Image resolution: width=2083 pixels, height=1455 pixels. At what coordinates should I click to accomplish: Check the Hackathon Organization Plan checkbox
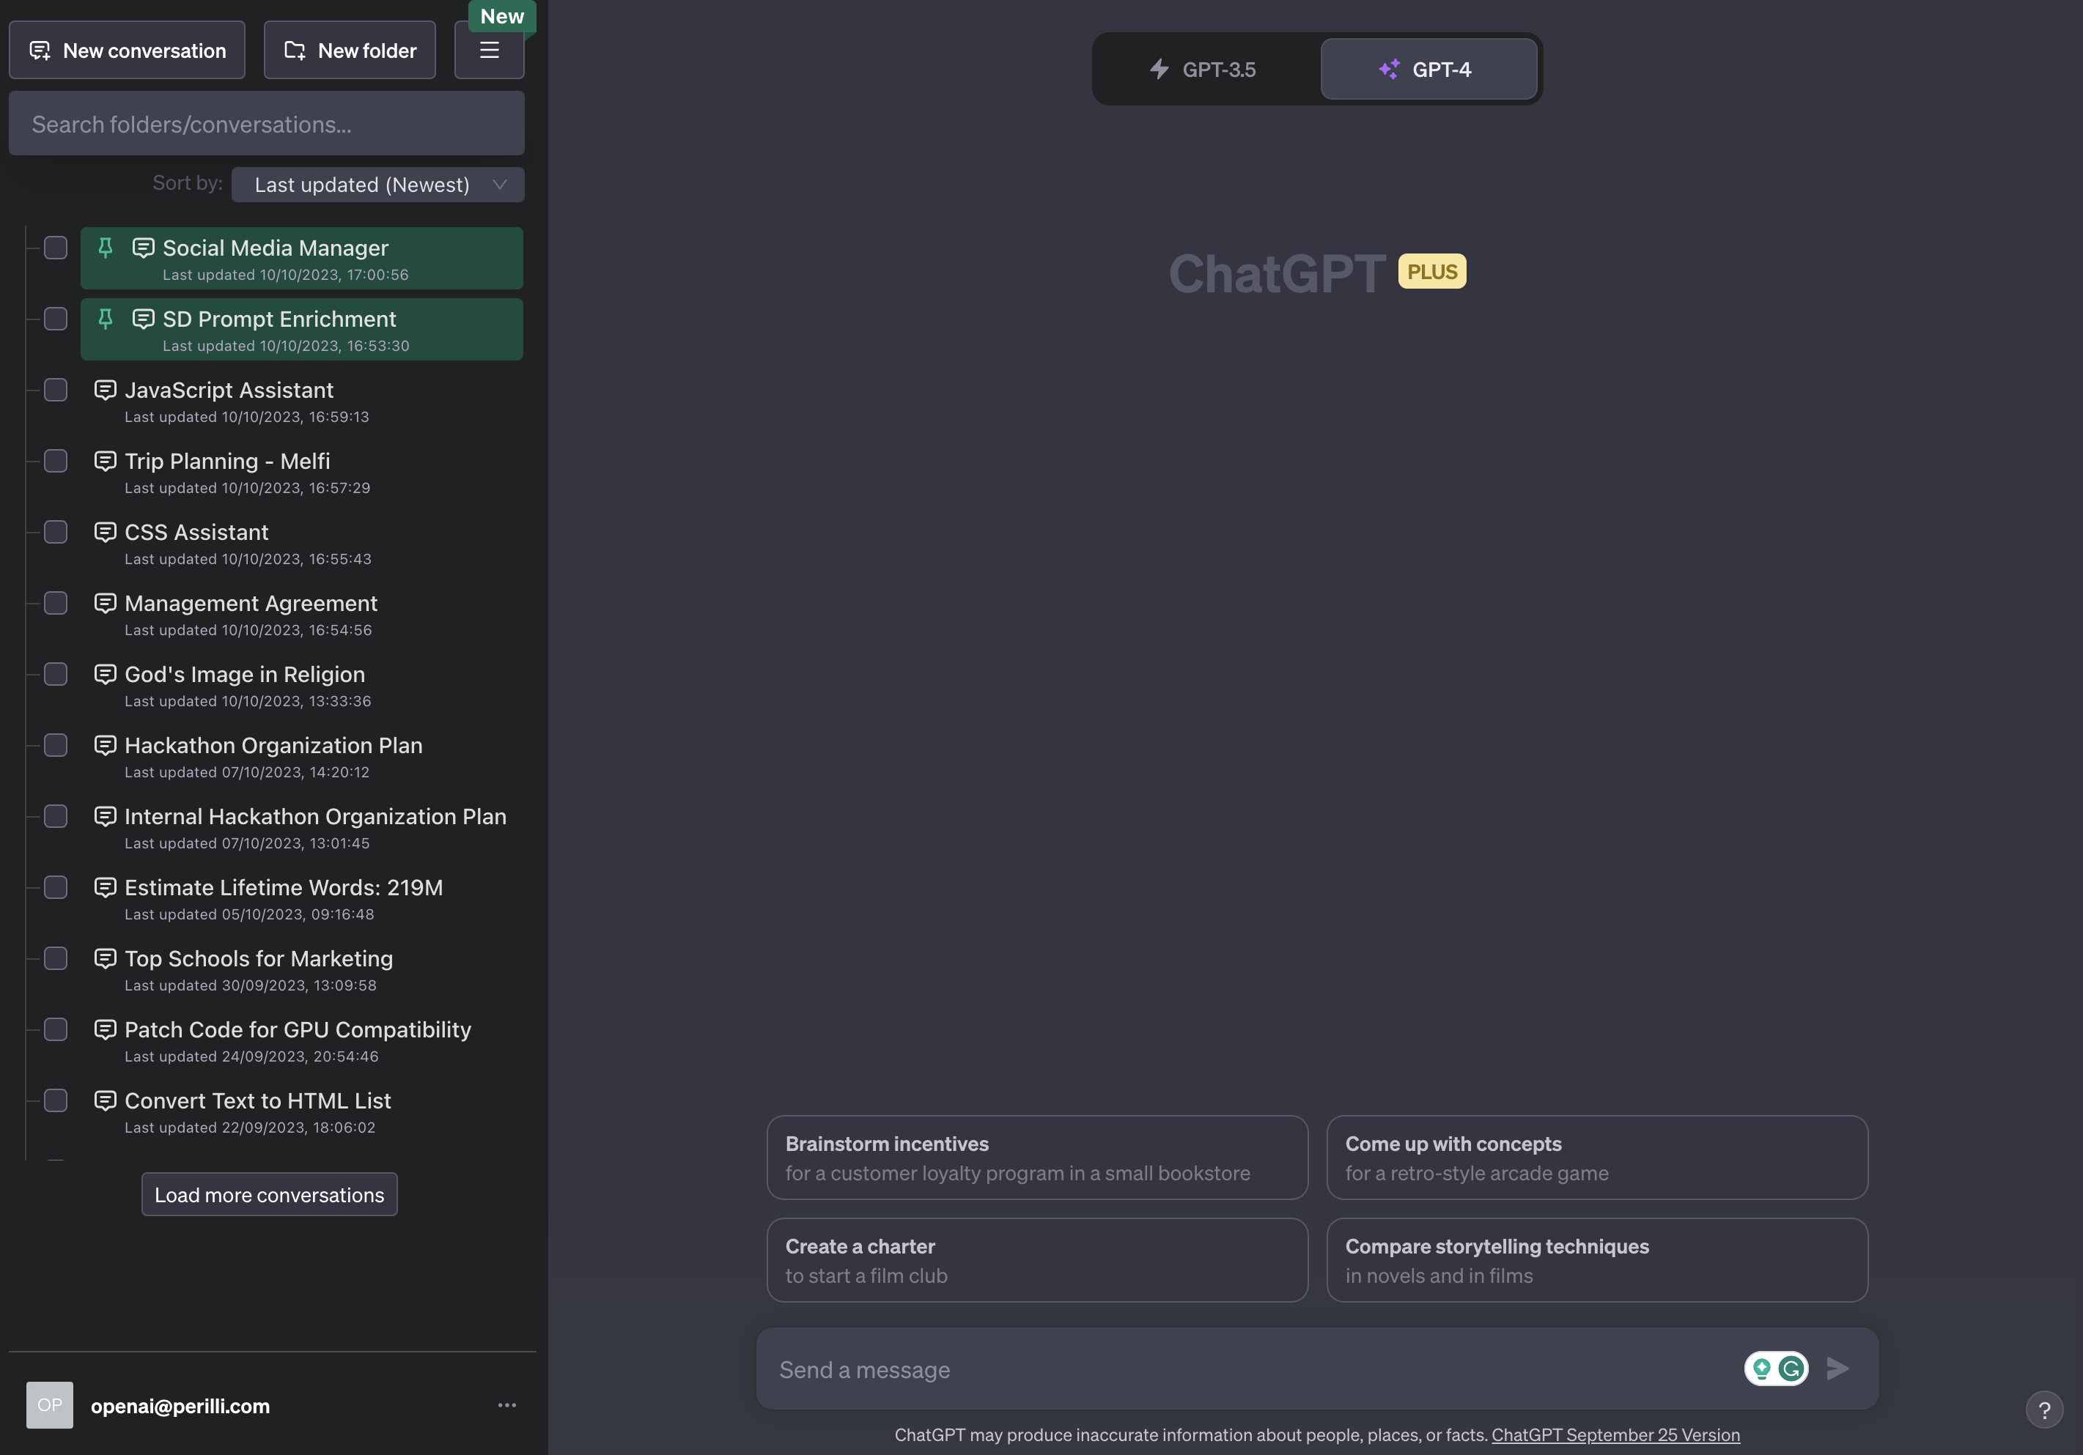(x=56, y=746)
